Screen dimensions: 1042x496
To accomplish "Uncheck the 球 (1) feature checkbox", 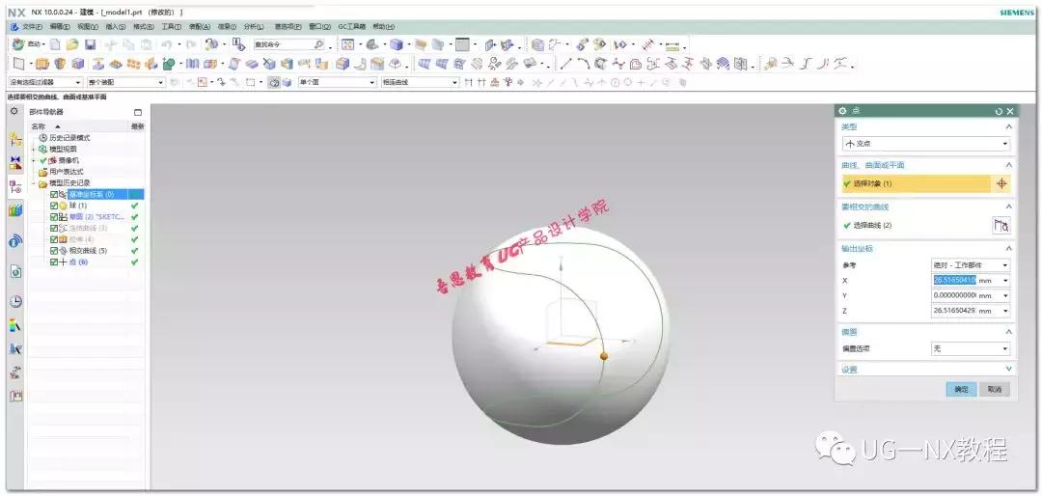I will (x=55, y=206).
